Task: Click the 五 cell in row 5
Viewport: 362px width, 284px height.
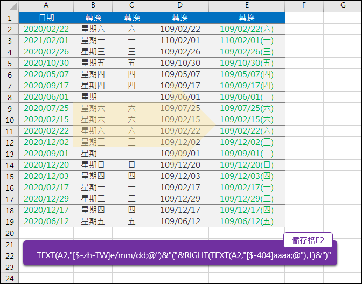Action: coord(131,63)
